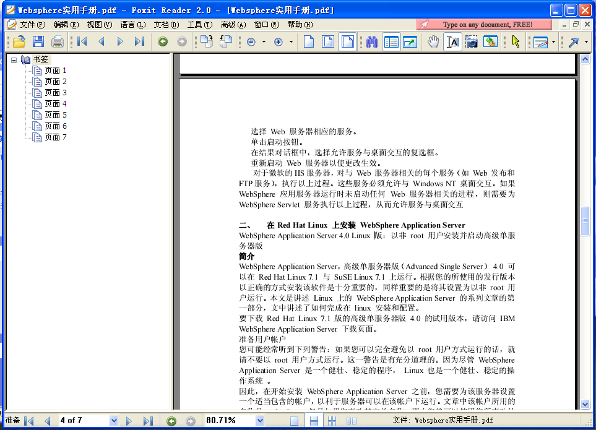The image size is (596, 430).
Task: Open bookmark 页面 3
Action: tap(56, 93)
